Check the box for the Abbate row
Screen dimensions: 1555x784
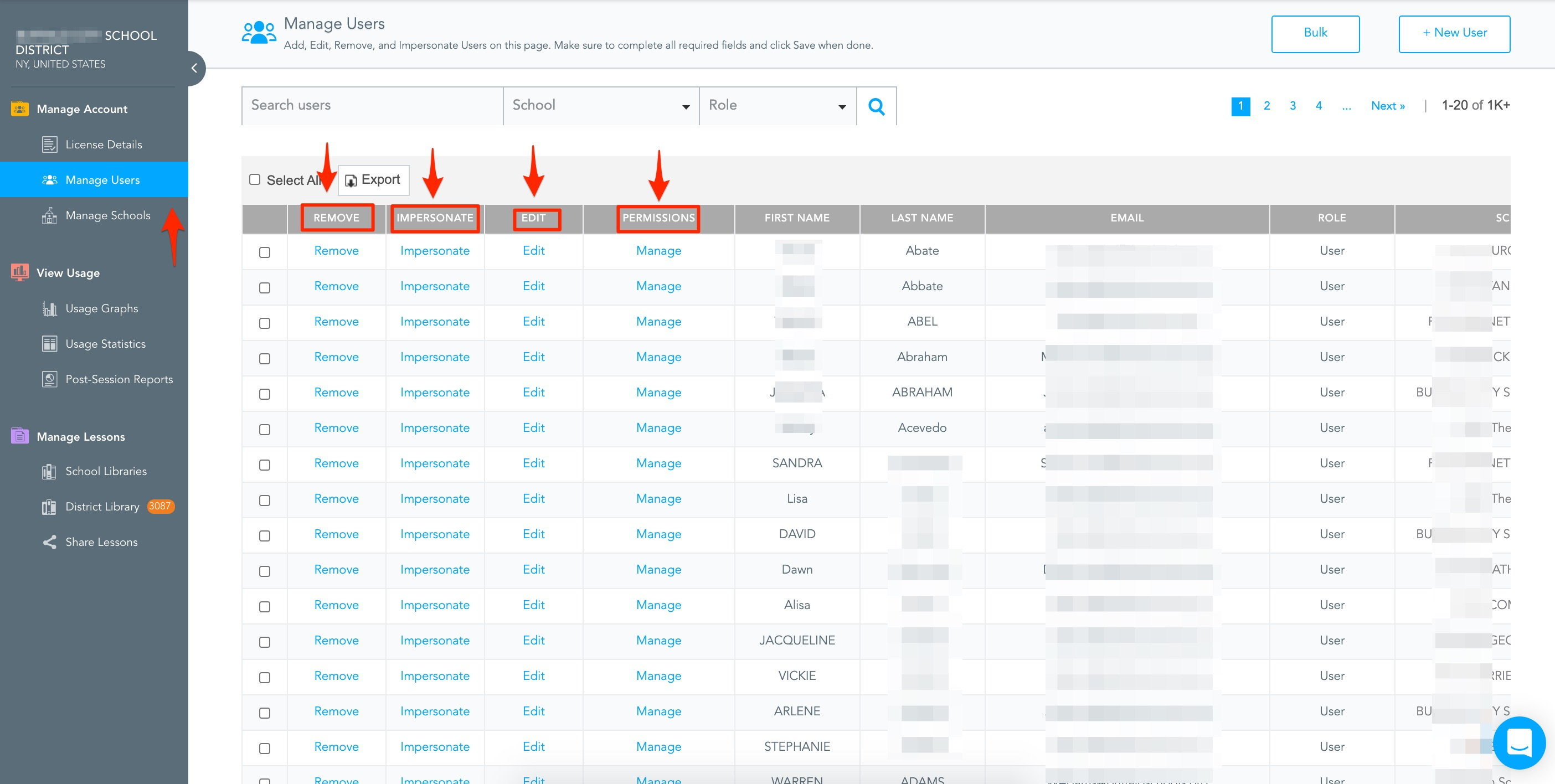[264, 288]
